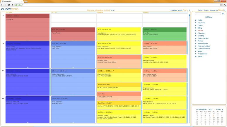Switch to Provider view

coord(174,10)
